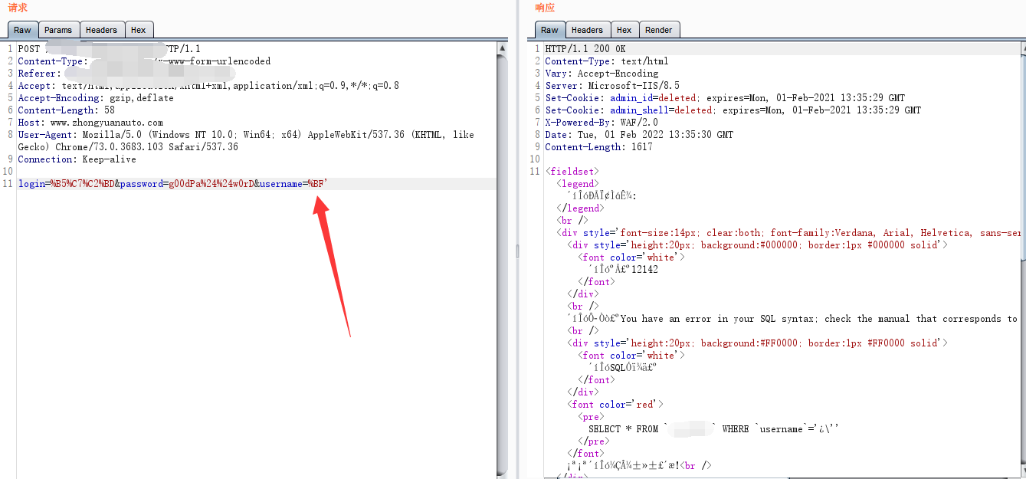Click the <fieldset> opening tag
The width and height of the screenshot is (1026, 479).
click(x=572, y=172)
